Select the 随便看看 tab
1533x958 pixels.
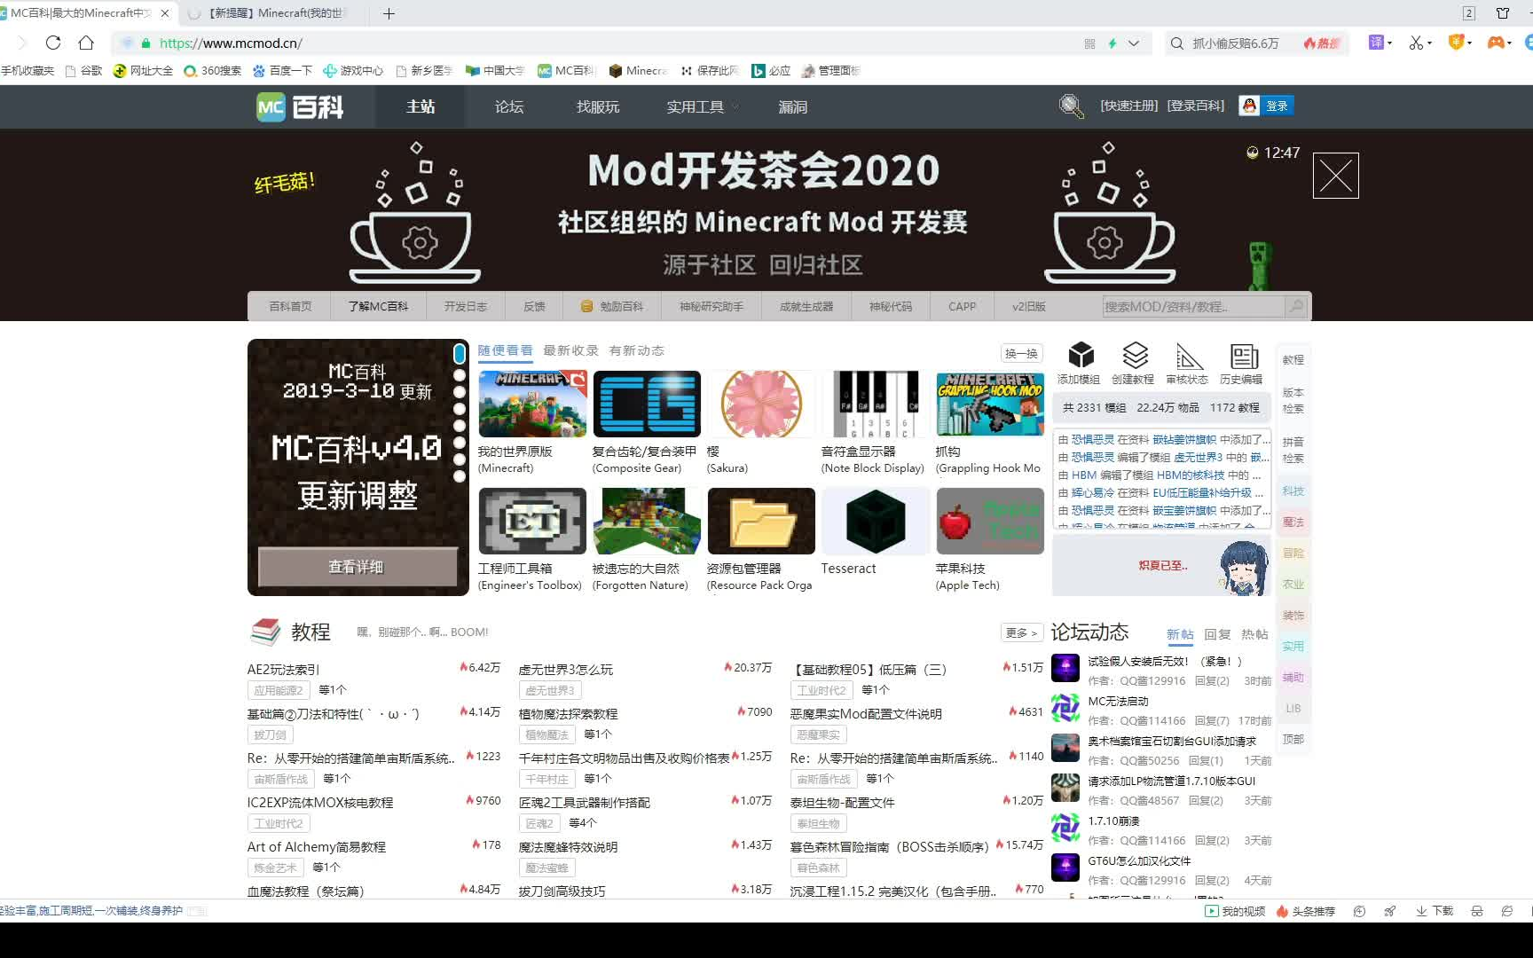(x=505, y=350)
